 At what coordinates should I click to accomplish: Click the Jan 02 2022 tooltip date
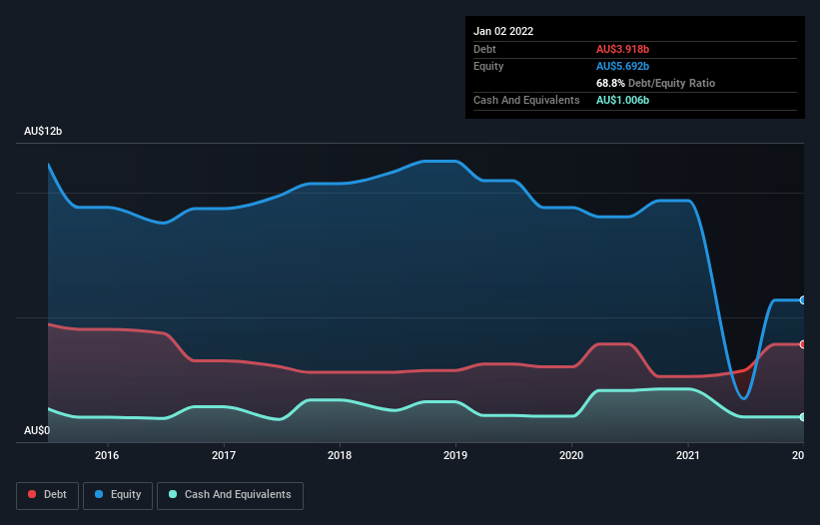click(503, 31)
